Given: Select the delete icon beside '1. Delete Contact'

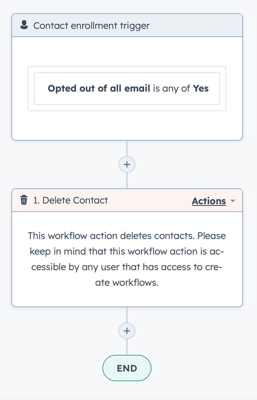Looking at the screenshot, I should coord(24,200).
